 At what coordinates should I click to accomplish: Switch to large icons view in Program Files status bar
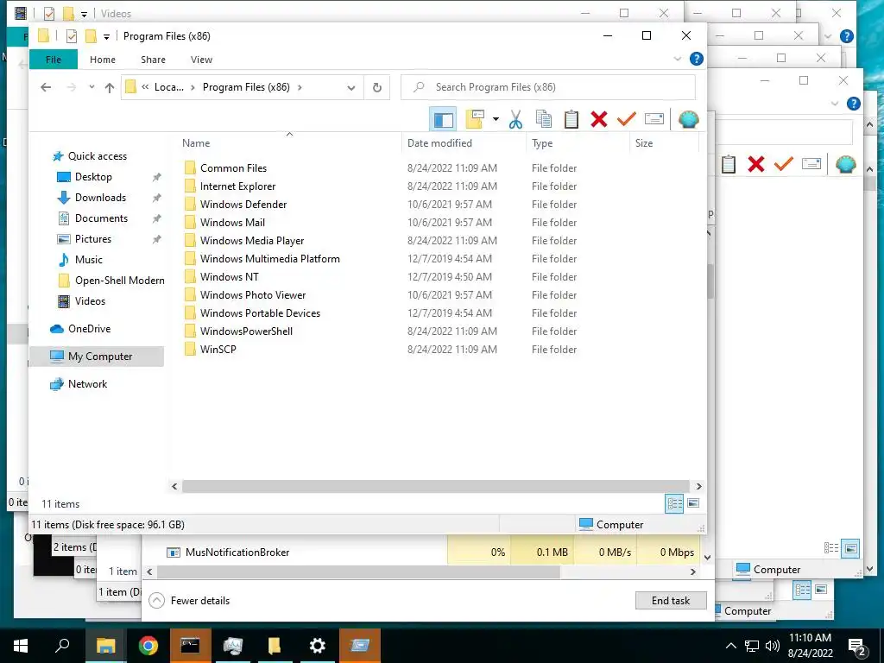693,503
